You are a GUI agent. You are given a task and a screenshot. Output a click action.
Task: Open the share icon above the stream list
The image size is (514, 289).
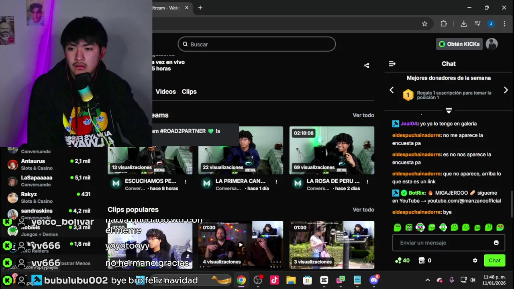coord(367,65)
